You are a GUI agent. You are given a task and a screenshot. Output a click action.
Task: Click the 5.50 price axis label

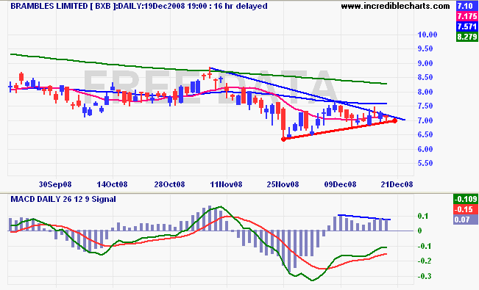click(x=425, y=164)
